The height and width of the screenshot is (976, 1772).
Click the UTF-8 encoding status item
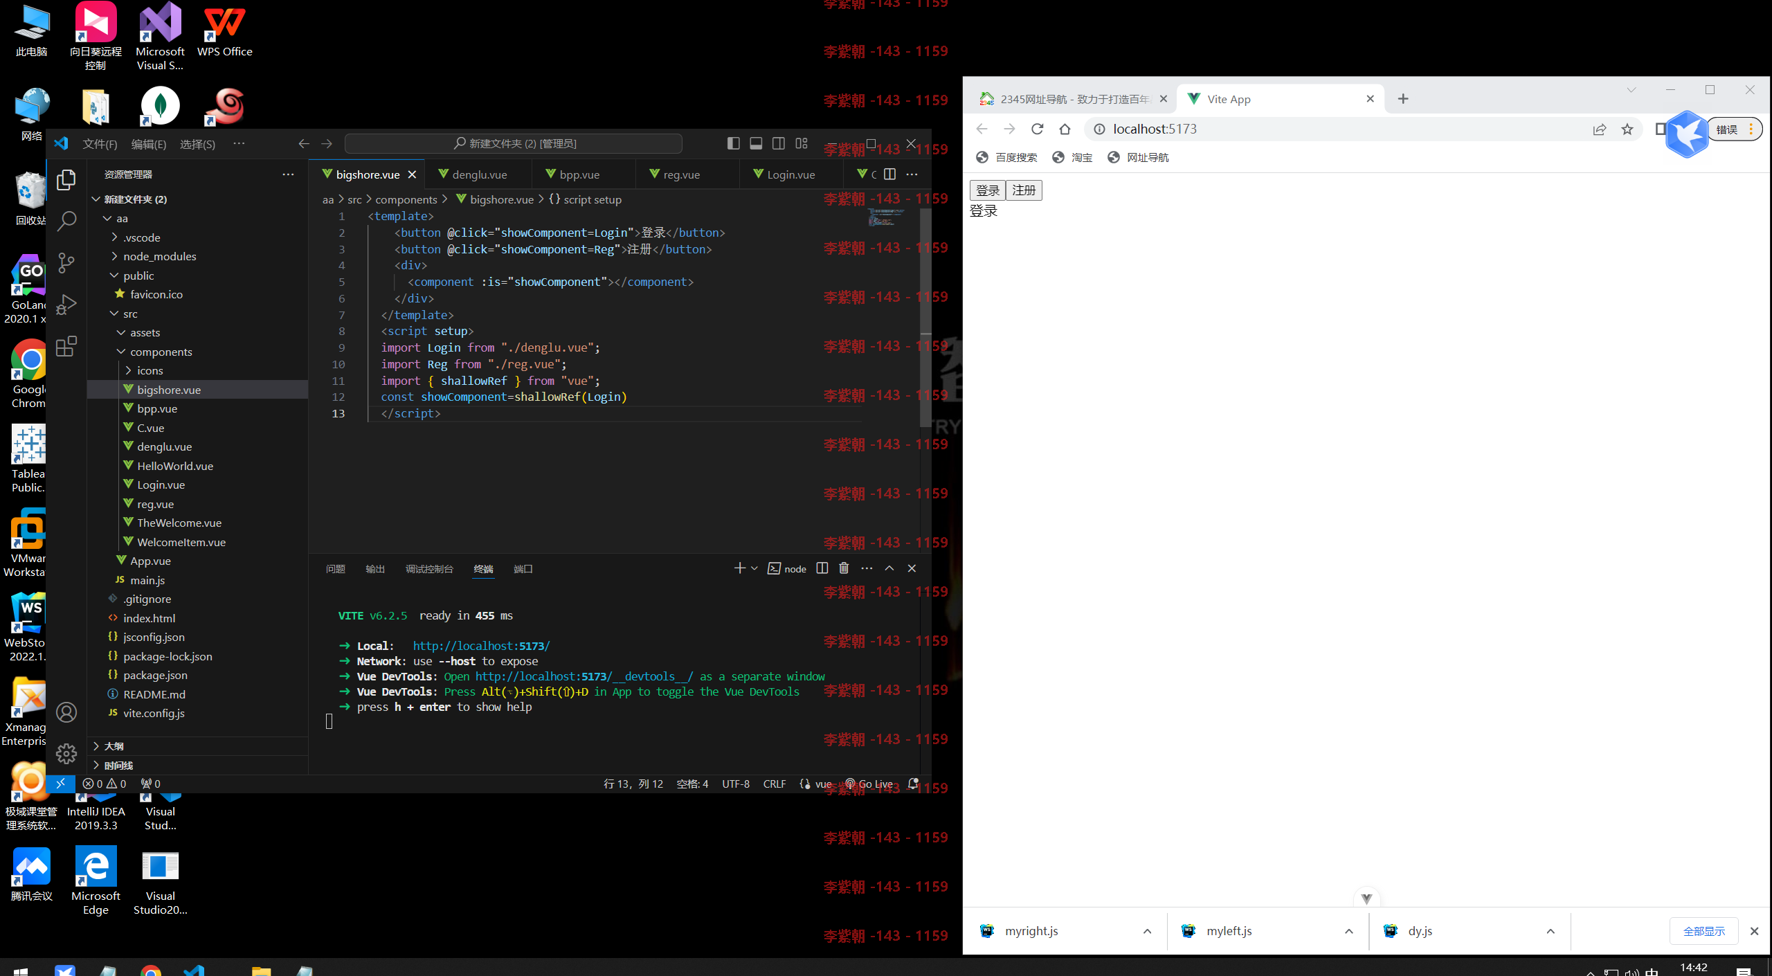736,784
